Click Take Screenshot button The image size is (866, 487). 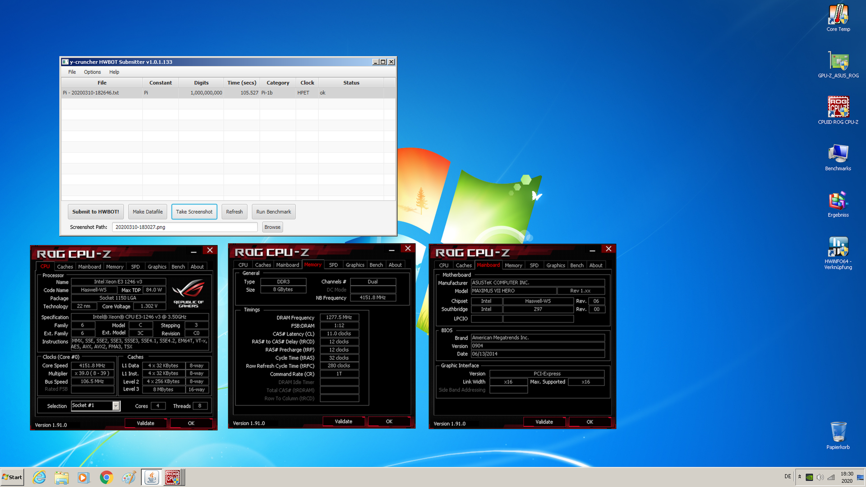[194, 212]
